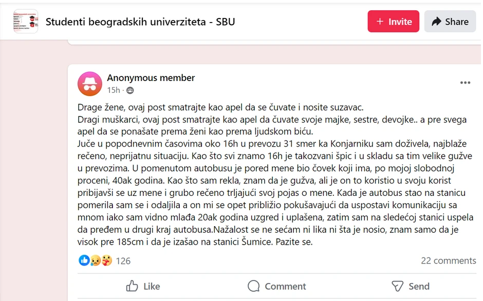Open the post options three-dot menu
Image resolution: width=483 pixels, height=301 pixels.
click(x=466, y=82)
